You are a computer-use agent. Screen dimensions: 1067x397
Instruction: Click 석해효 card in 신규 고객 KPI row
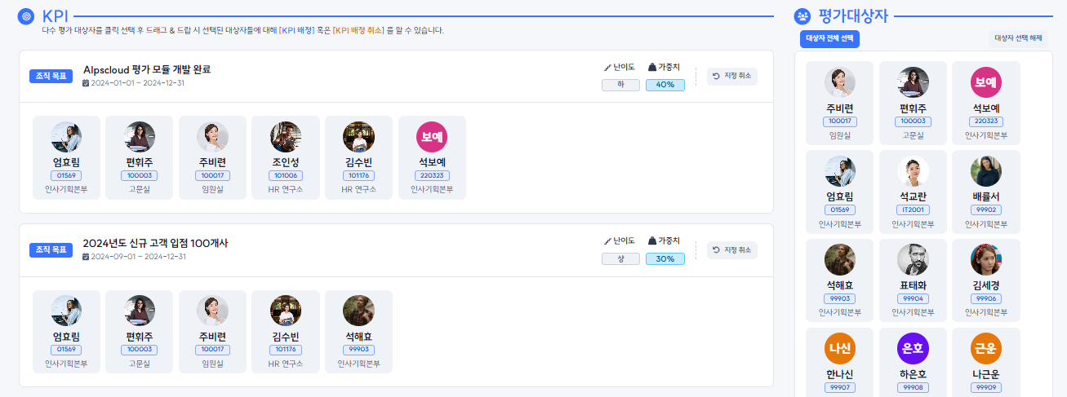pos(358,332)
